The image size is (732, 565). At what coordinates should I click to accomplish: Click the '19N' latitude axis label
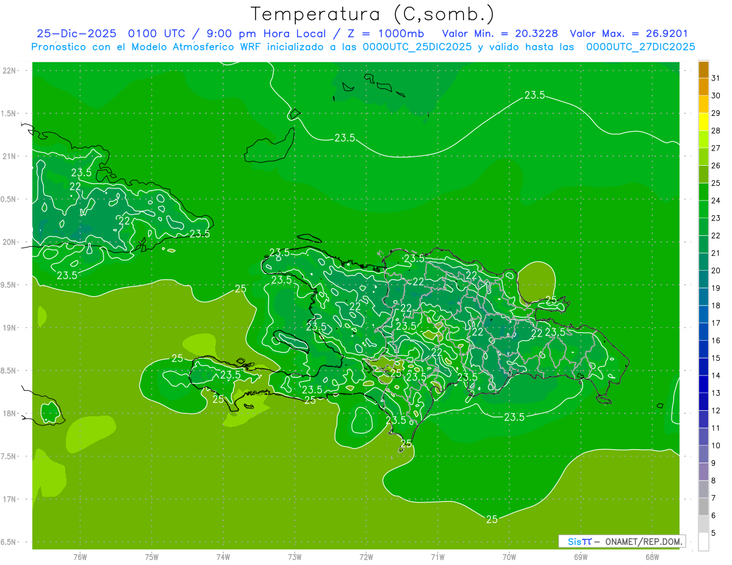(10, 328)
